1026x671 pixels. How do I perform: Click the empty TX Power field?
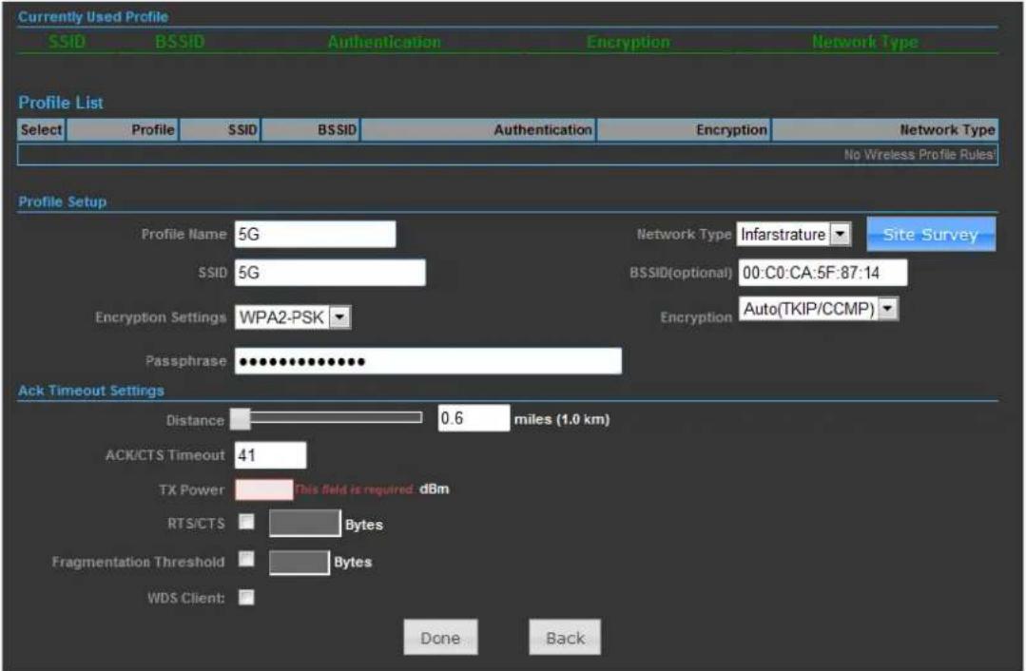point(264,489)
